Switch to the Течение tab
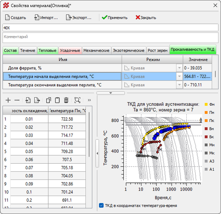The image size is (221, 214). pos(28,50)
